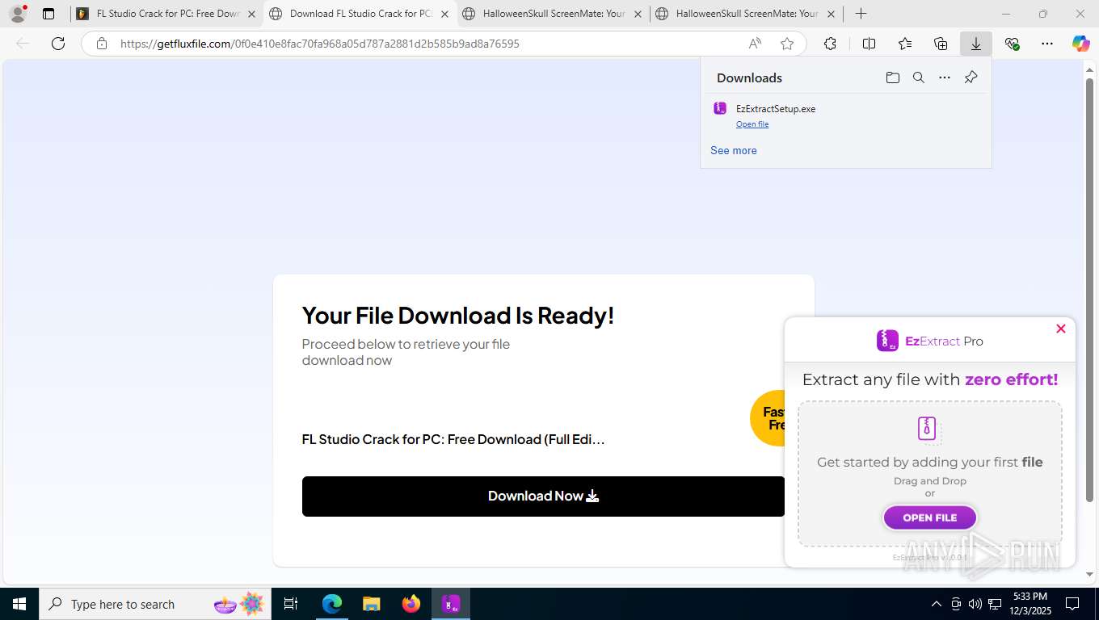Open Firefox from taskbar
This screenshot has width=1099, height=620.
coord(411,604)
